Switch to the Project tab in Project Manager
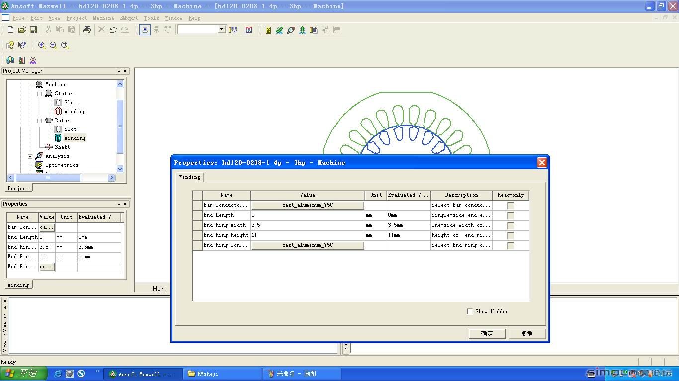Viewport: 679px width, 381px height. [18, 188]
